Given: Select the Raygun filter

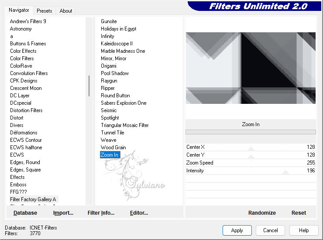Looking at the screenshot, I should click(x=109, y=81).
